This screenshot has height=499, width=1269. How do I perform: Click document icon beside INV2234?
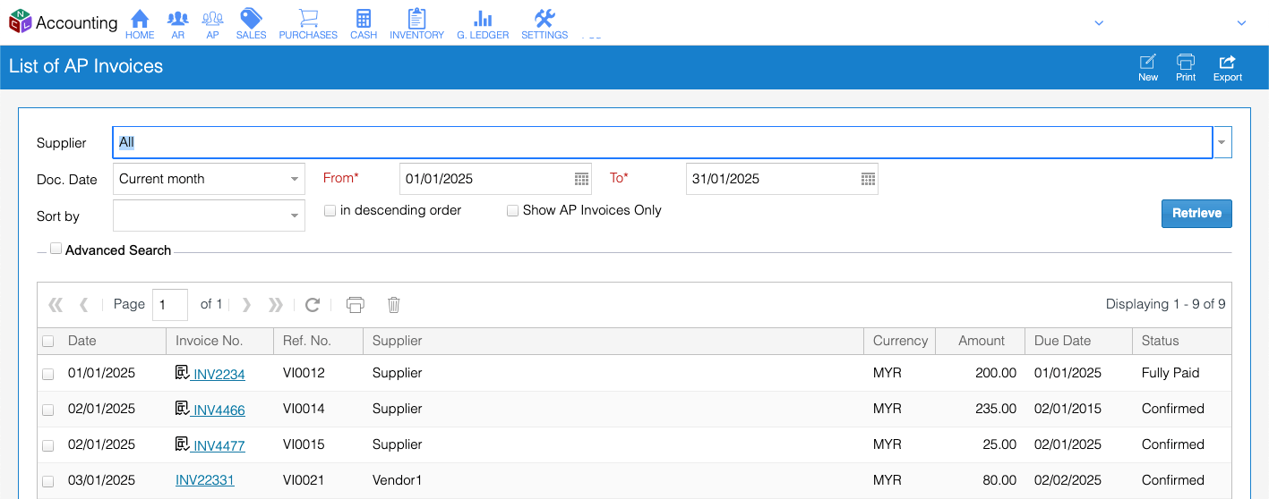point(182,372)
